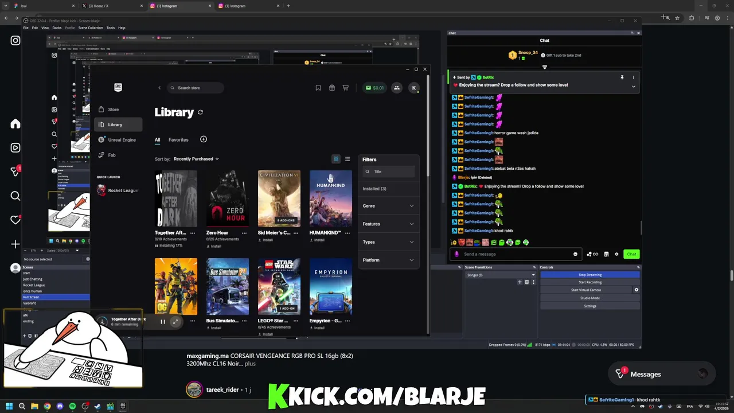
Task: Switch library to list view
Action: [348, 159]
